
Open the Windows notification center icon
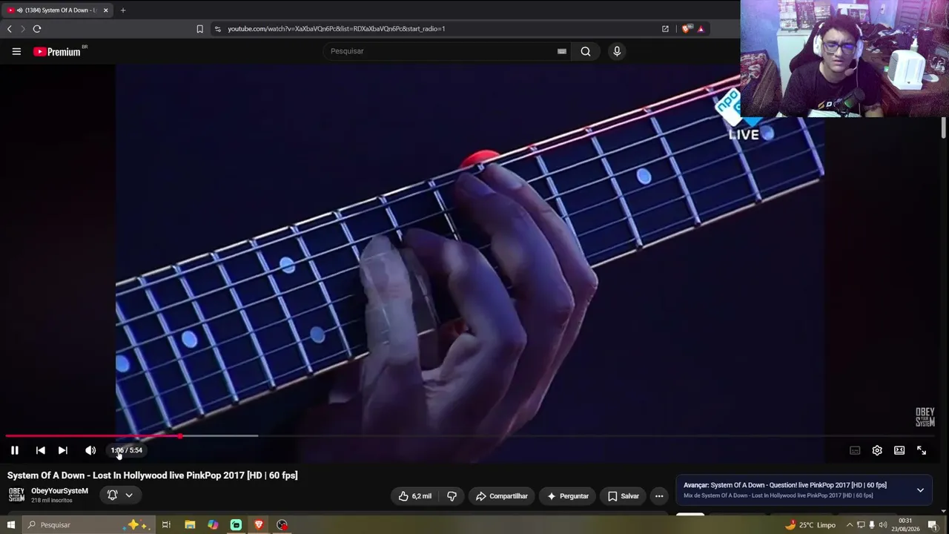click(x=933, y=525)
